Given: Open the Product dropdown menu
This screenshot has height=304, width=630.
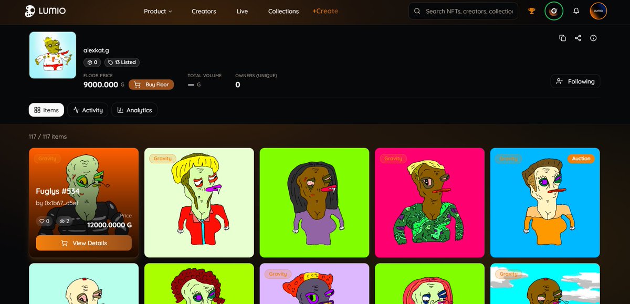Looking at the screenshot, I should 157,11.
